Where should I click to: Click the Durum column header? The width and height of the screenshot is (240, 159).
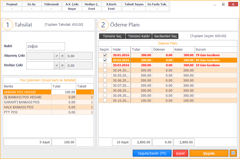coord(216,50)
